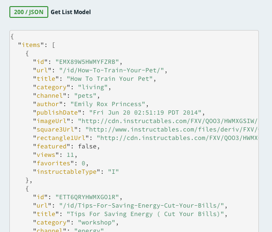Click the channel value "pets"
Image resolution: width=272 pixels, height=232 pixels.
tap(85, 96)
